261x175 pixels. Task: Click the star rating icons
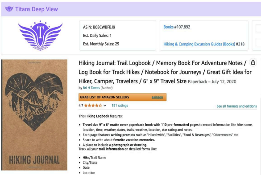[x=93, y=106]
